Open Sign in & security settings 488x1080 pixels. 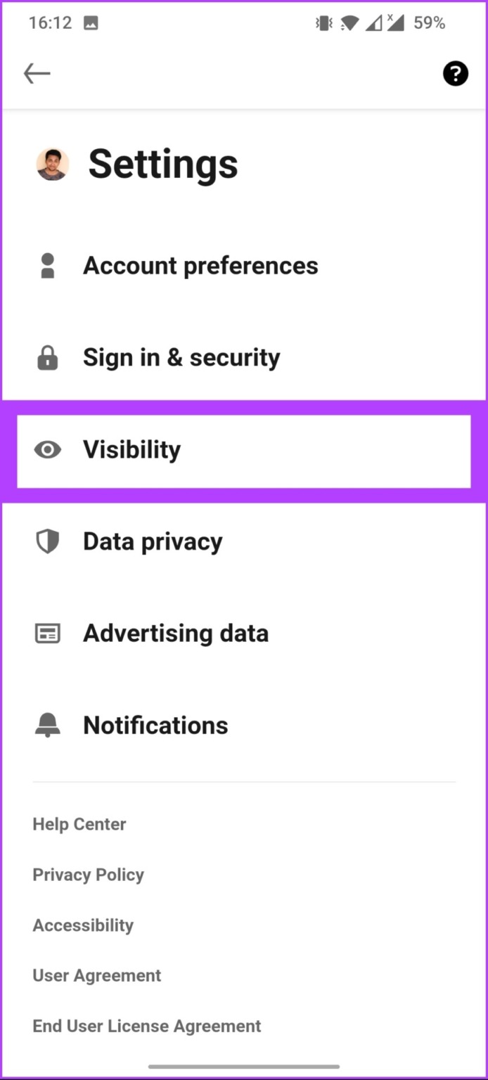tap(181, 358)
